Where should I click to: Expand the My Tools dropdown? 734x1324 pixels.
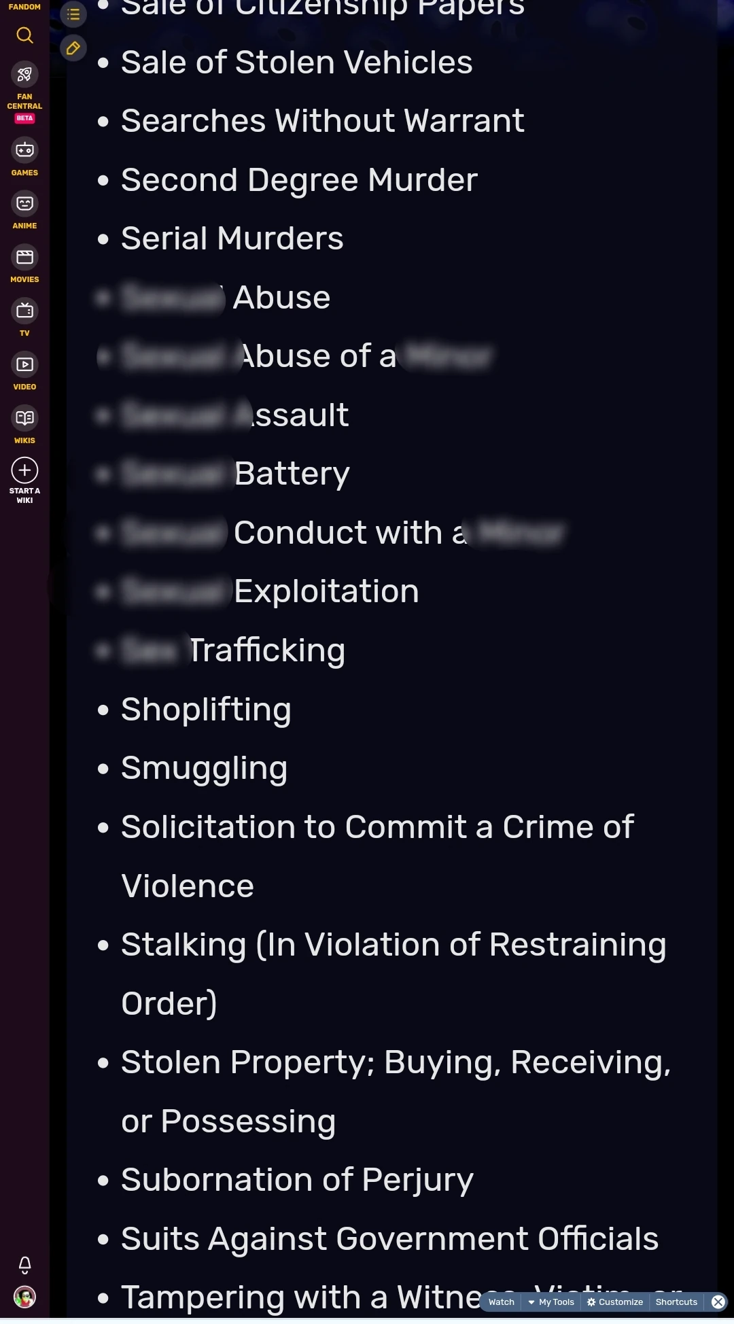click(551, 1302)
